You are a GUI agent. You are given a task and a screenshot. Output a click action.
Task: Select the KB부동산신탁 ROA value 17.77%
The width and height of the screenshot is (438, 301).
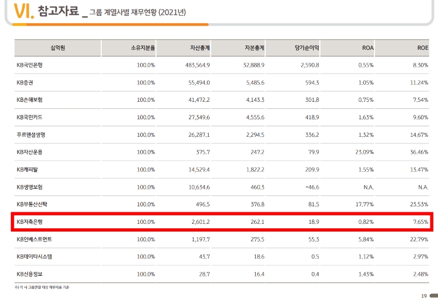[x=363, y=204]
